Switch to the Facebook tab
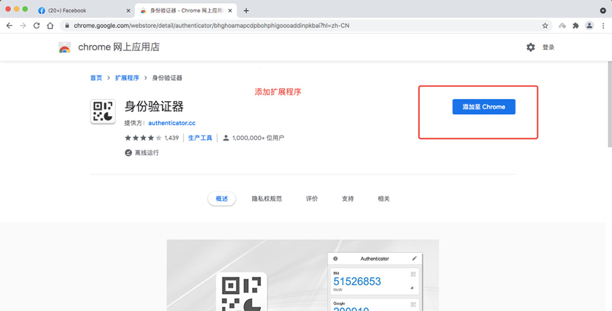Screen dimensions: 612x311 point(67,11)
